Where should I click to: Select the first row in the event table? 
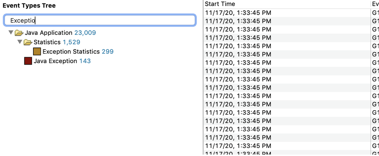[x=238, y=13]
